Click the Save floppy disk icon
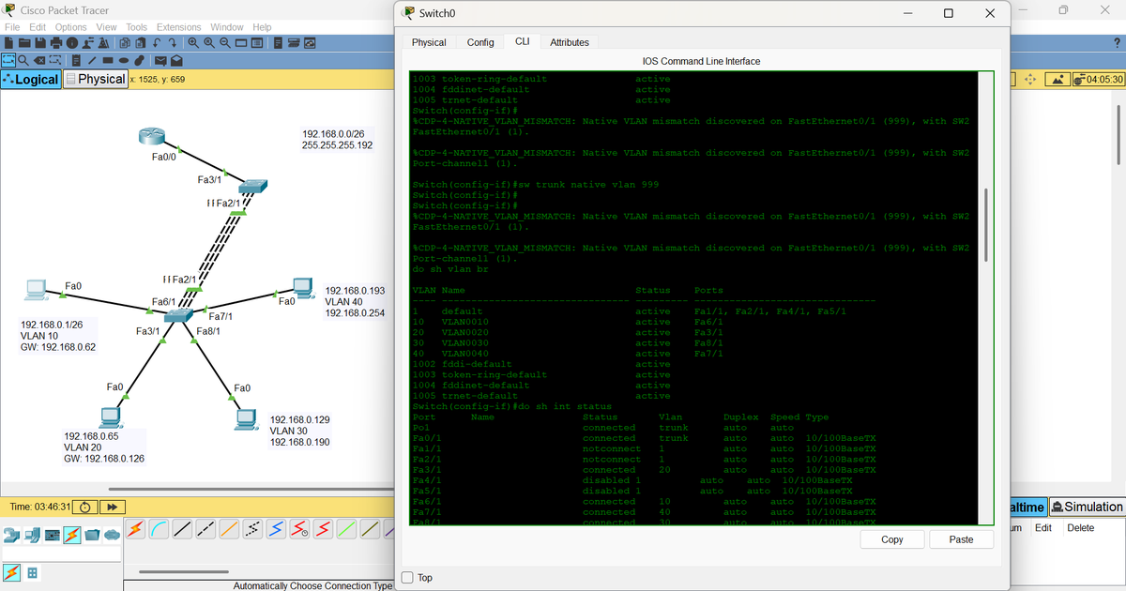1126x591 pixels. [40, 43]
